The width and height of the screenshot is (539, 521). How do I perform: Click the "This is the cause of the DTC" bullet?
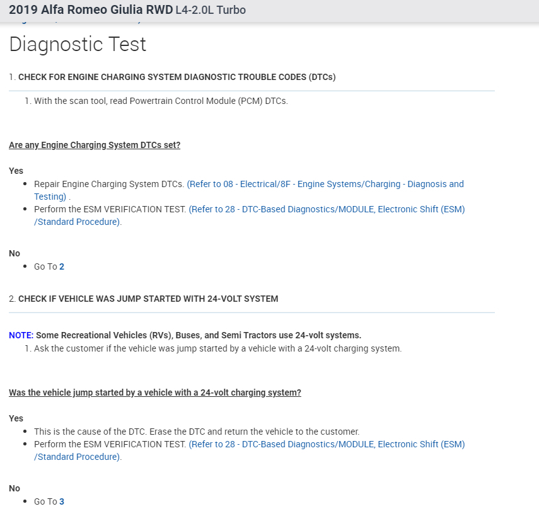(x=197, y=432)
